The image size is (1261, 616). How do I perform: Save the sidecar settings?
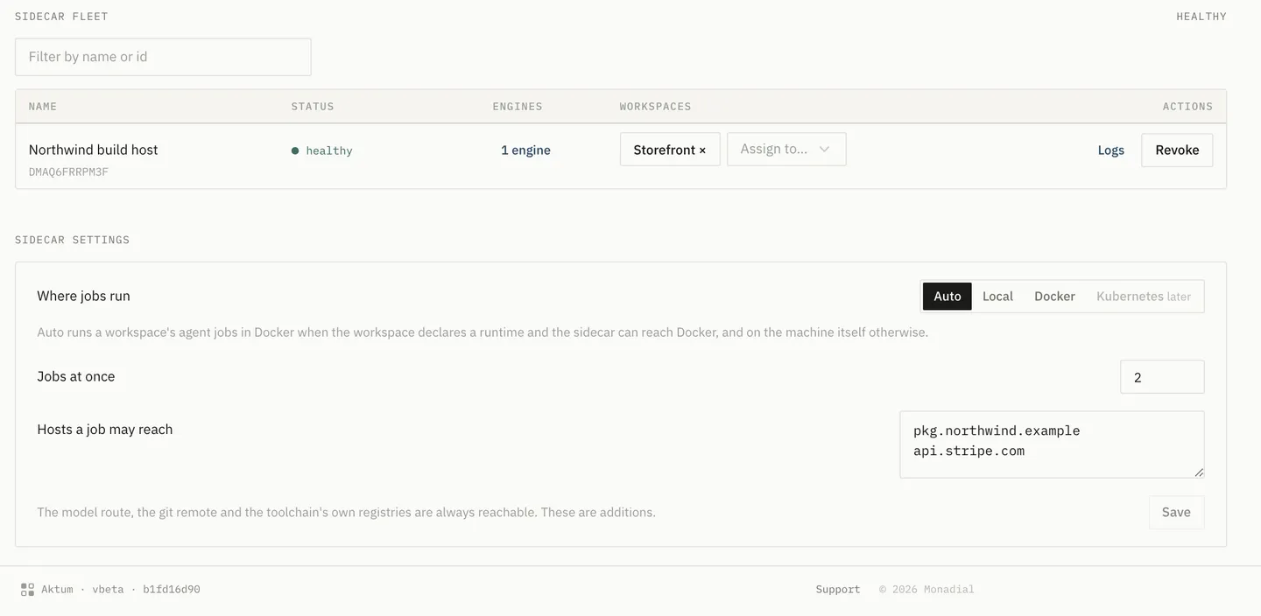pyautogui.click(x=1176, y=513)
